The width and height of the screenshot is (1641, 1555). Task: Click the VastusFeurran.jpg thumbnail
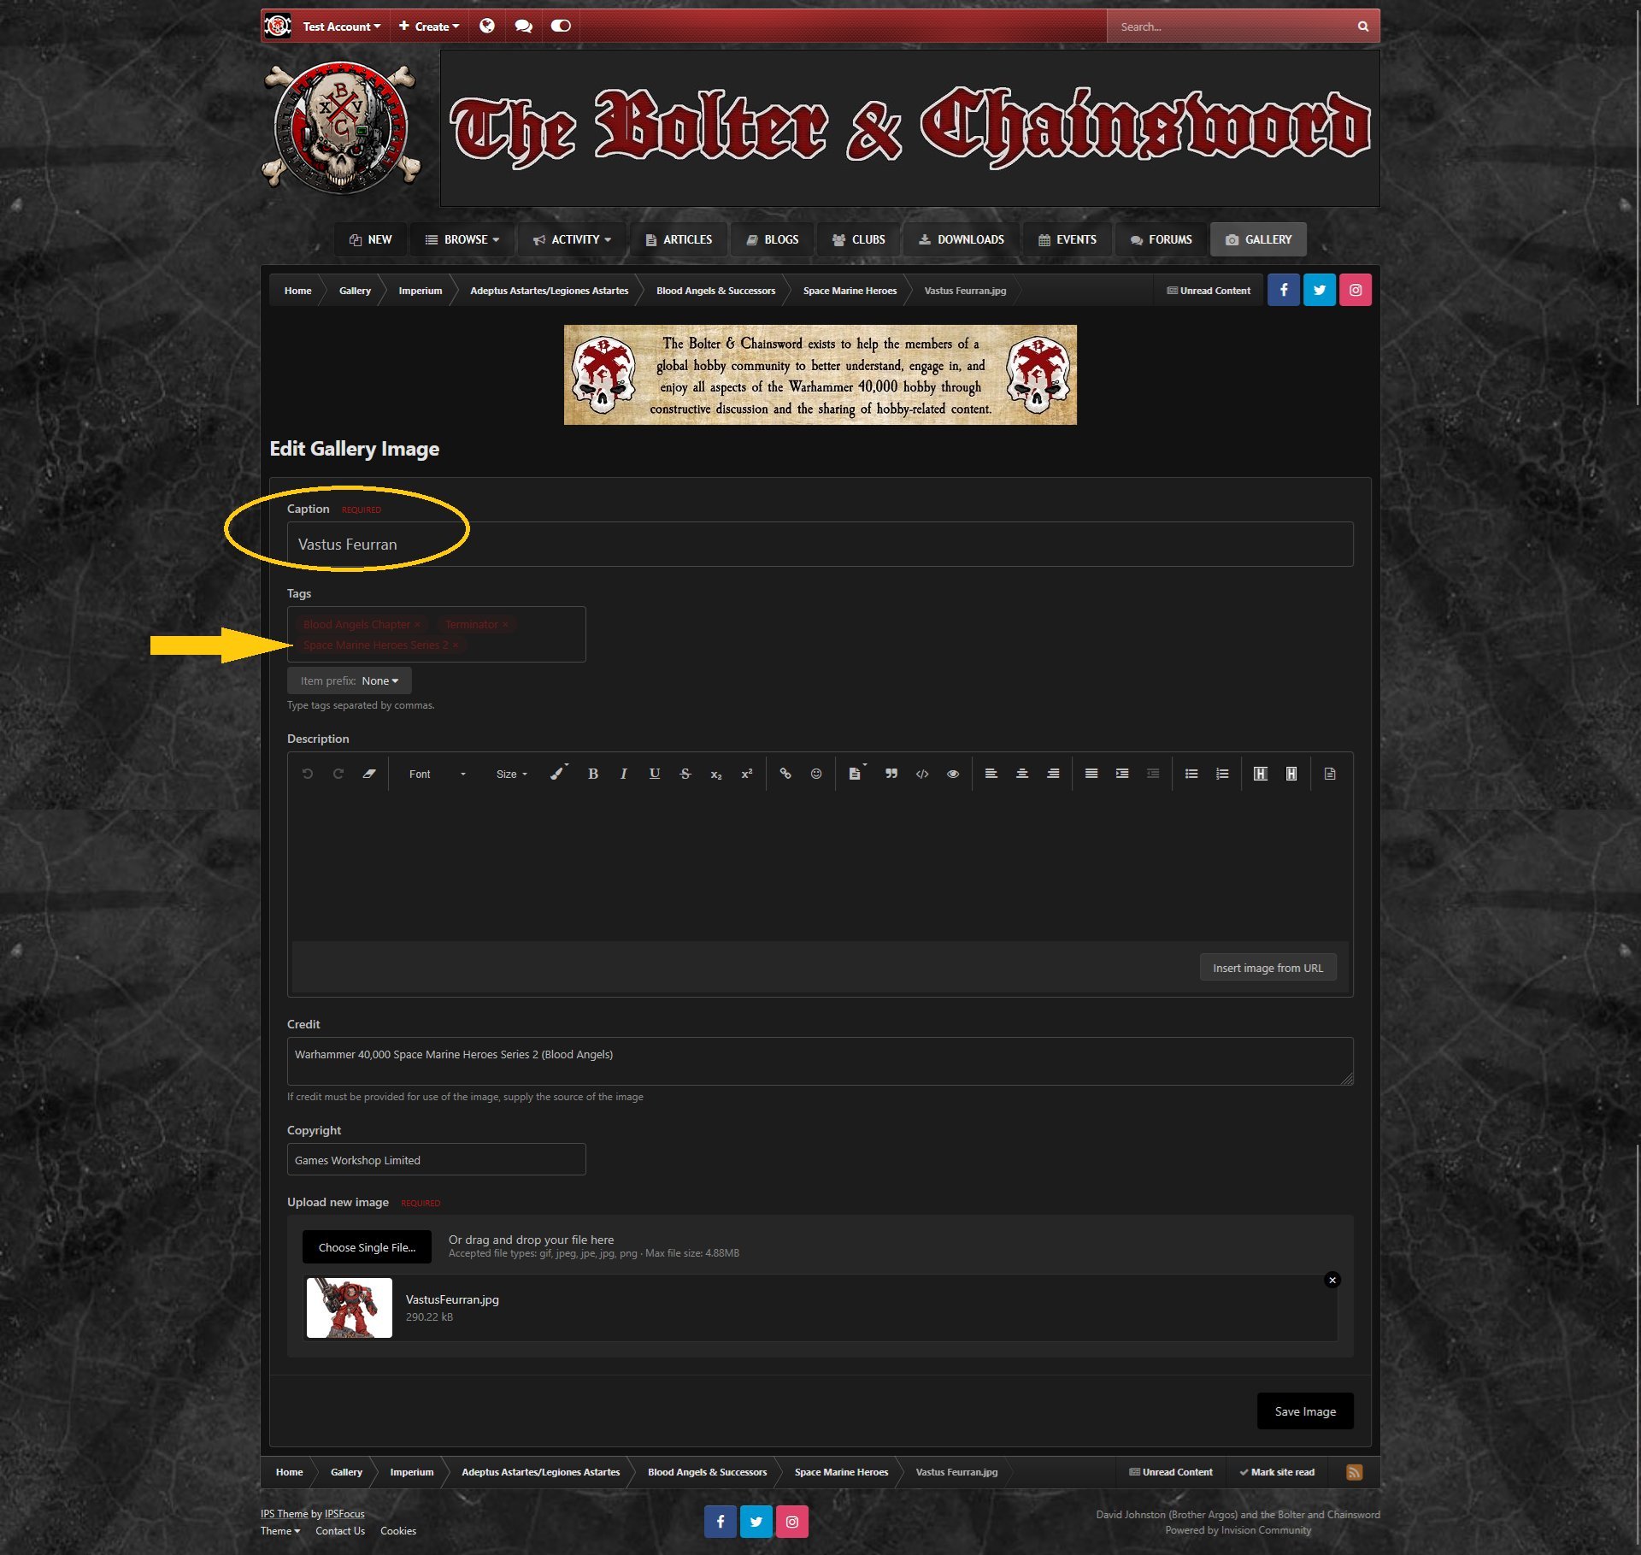(349, 1308)
